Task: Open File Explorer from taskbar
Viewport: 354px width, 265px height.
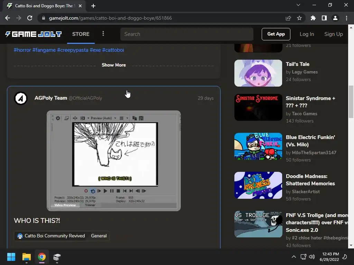Action: click(26, 257)
